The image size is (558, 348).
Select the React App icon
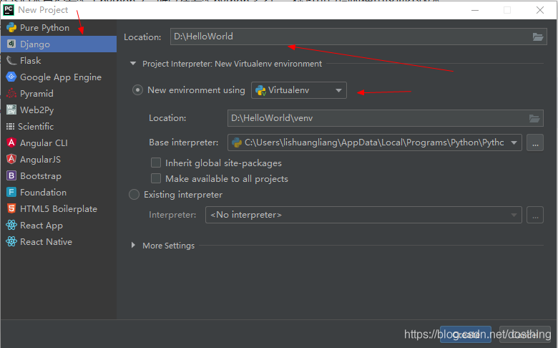pos(11,225)
